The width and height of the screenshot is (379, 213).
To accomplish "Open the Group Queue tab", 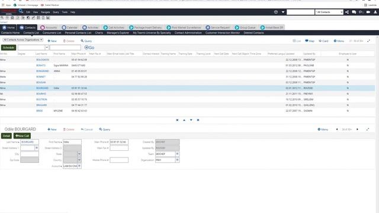I will pos(245,28).
